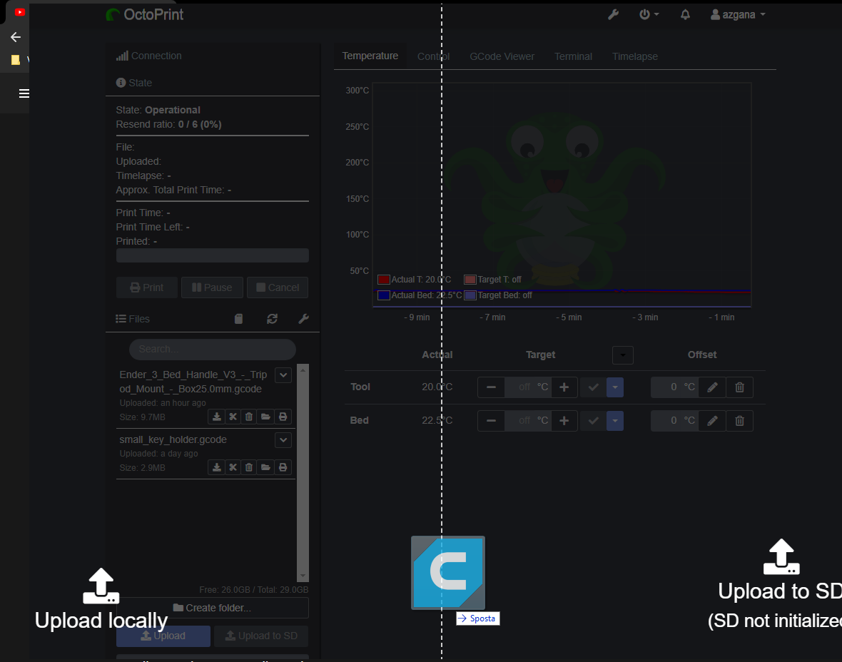
Task: Increase Tool target temperature
Action: click(564, 387)
